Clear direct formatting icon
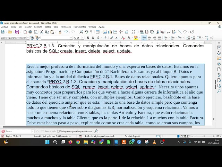Image resolution: width=222 pixels, height=167 pixels. coord(123,38)
